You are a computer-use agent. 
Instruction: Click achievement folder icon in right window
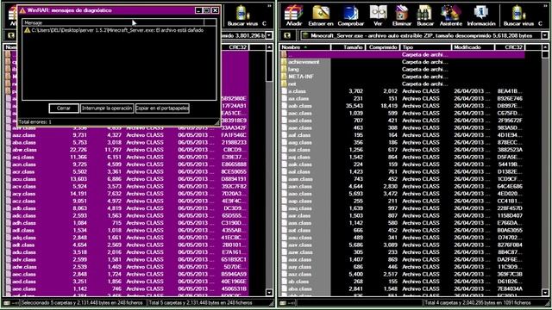[x=284, y=62]
